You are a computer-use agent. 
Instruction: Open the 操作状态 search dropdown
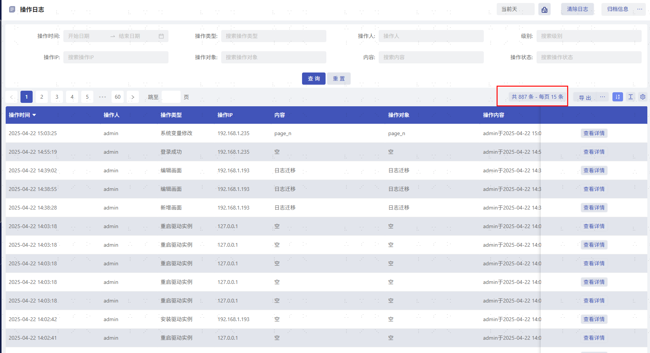589,57
